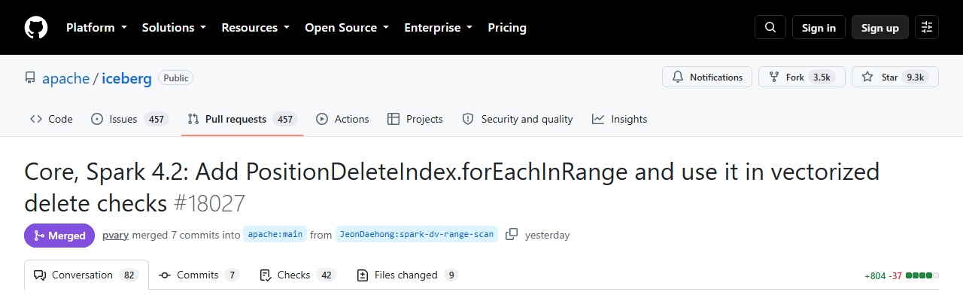Select the Conversation tab
This screenshot has height=301, width=963.
(x=86, y=275)
